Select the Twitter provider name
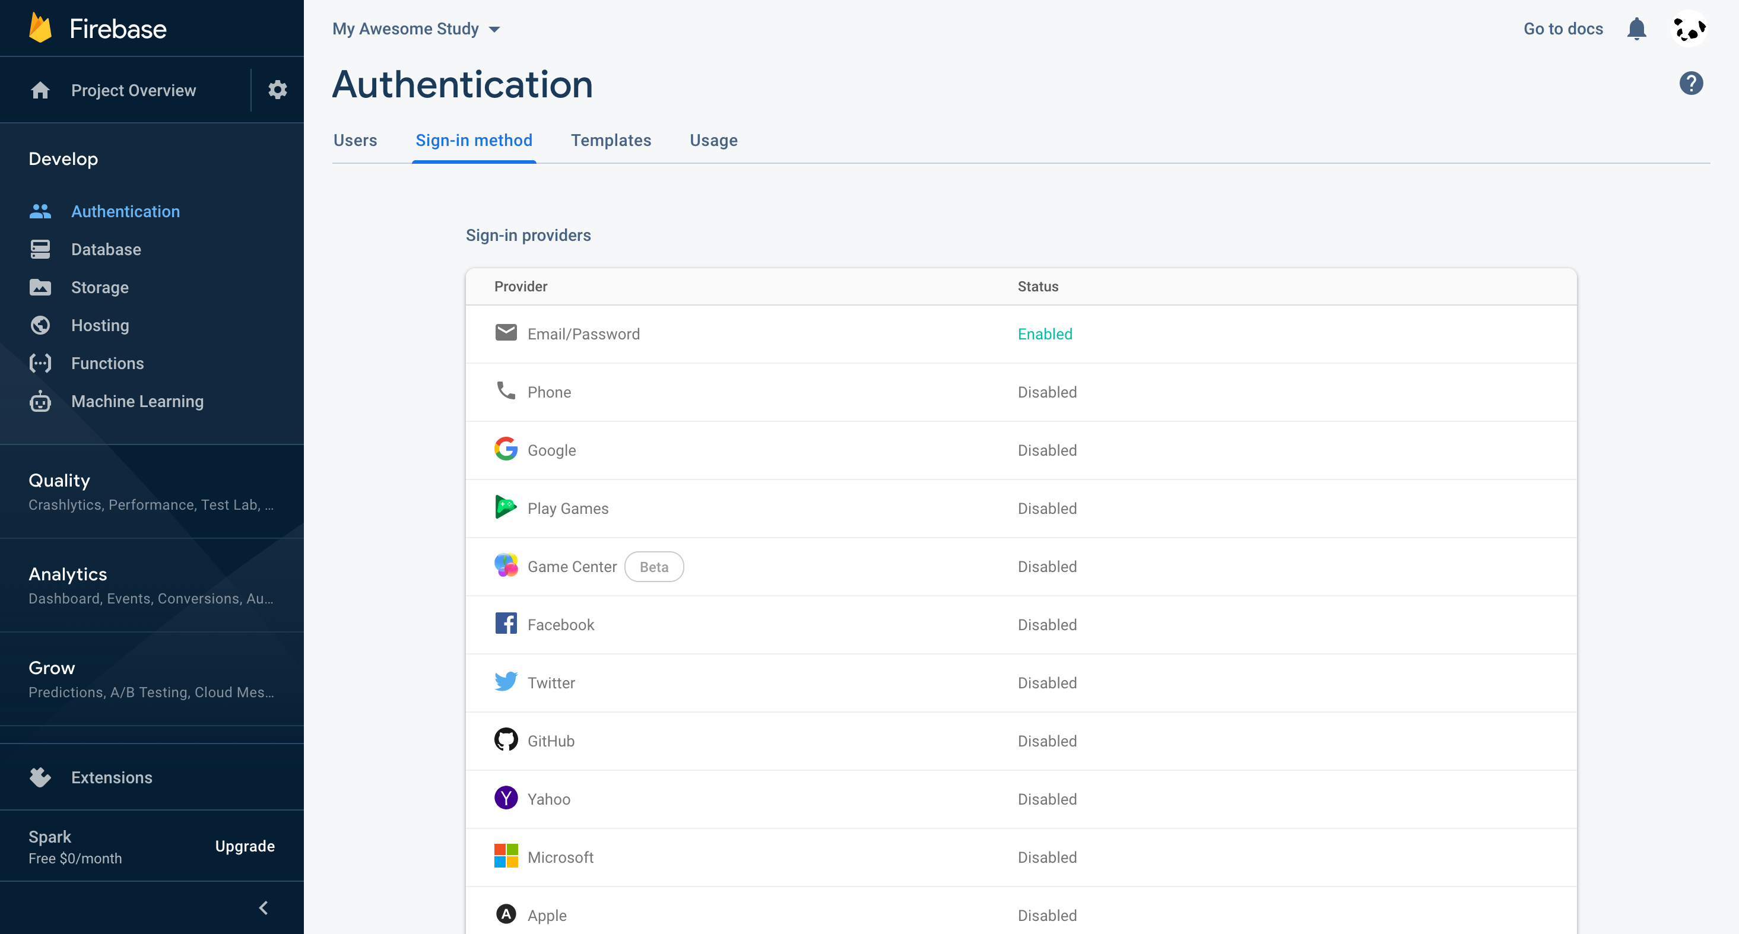Screen dimensions: 1739x934 [x=551, y=682]
